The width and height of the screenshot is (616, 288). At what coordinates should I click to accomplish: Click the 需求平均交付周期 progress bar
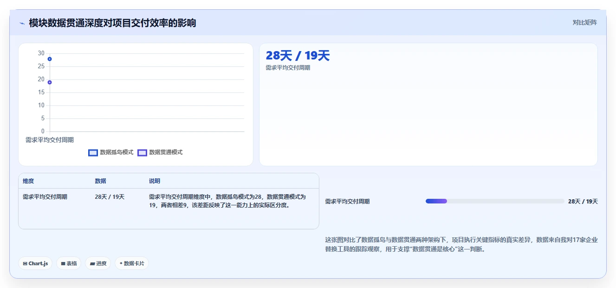(495, 201)
